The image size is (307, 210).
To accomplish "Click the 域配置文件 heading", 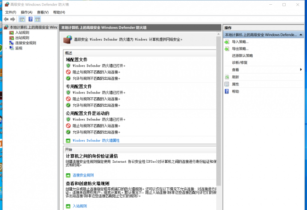I will (77, 59).
